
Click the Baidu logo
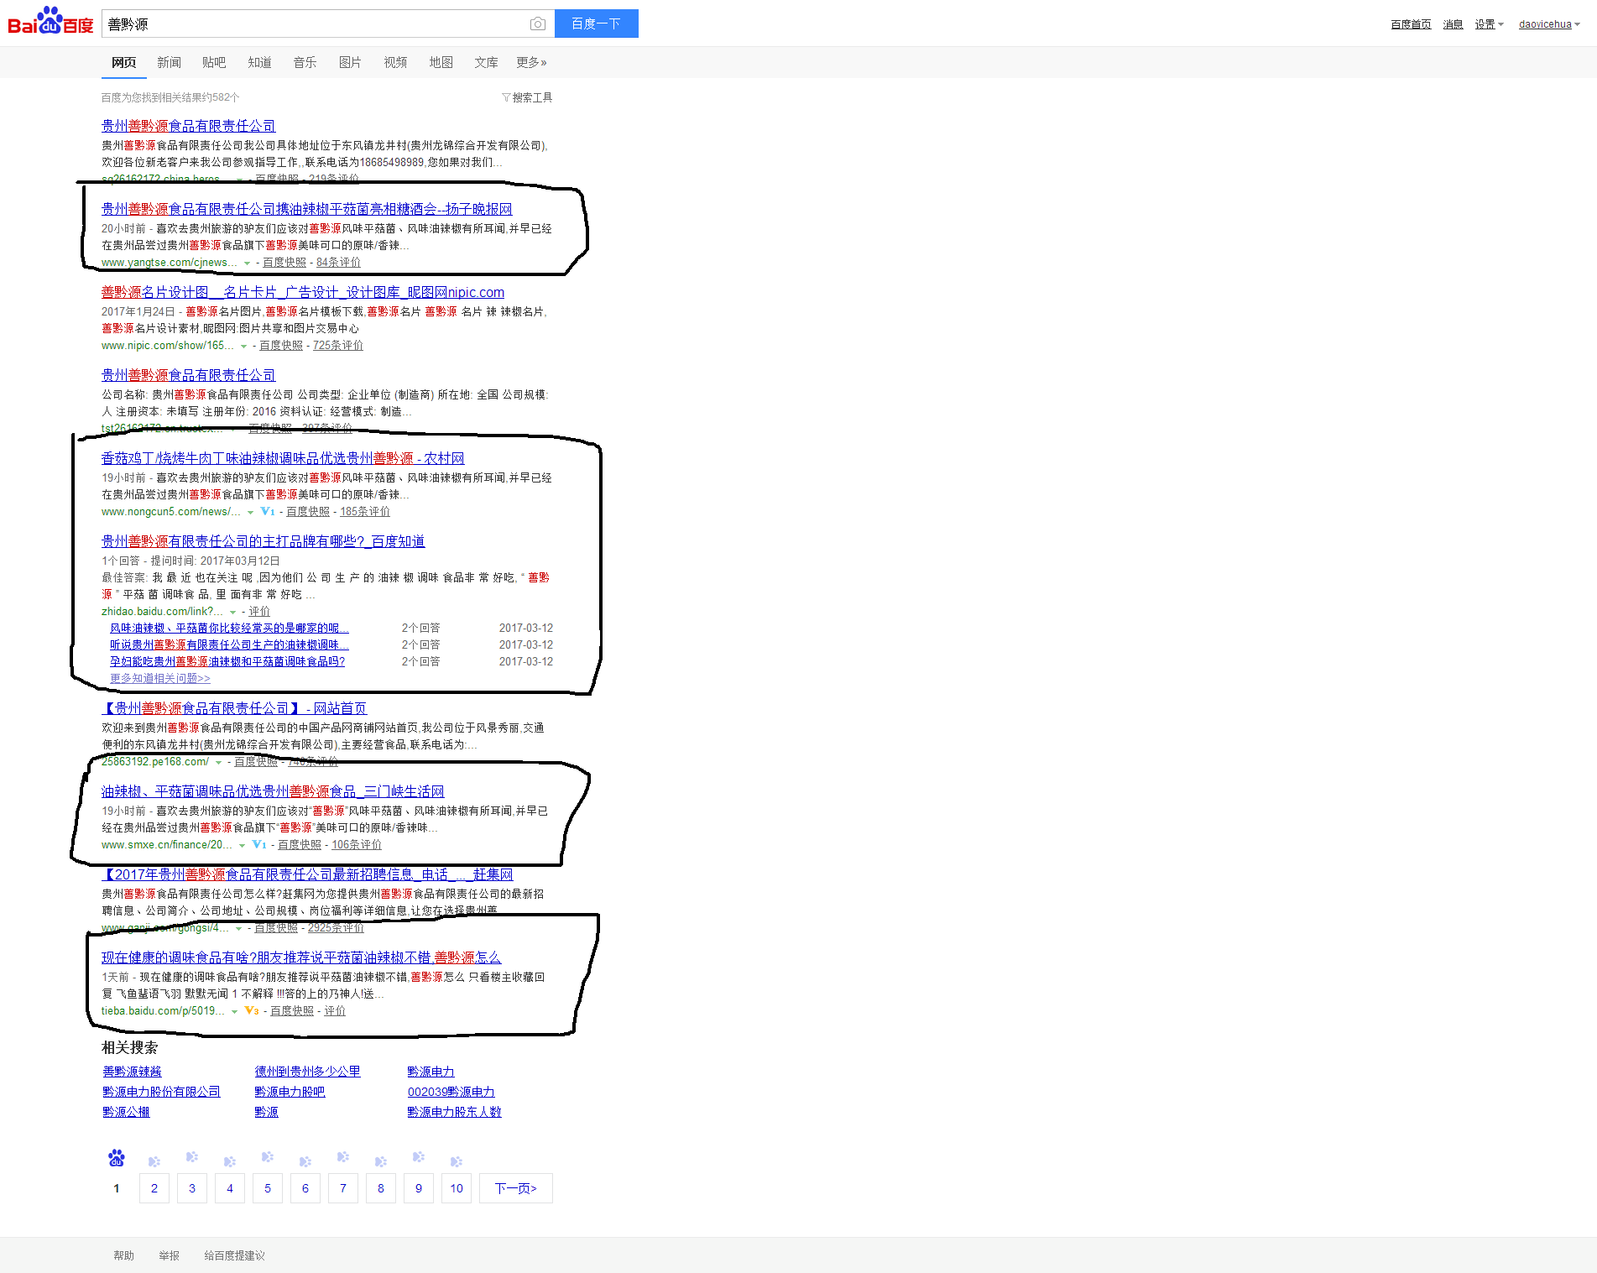[x=50, y=22]
